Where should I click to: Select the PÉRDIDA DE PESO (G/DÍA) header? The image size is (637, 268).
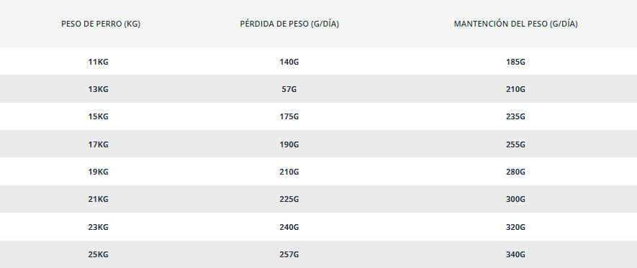289,24
